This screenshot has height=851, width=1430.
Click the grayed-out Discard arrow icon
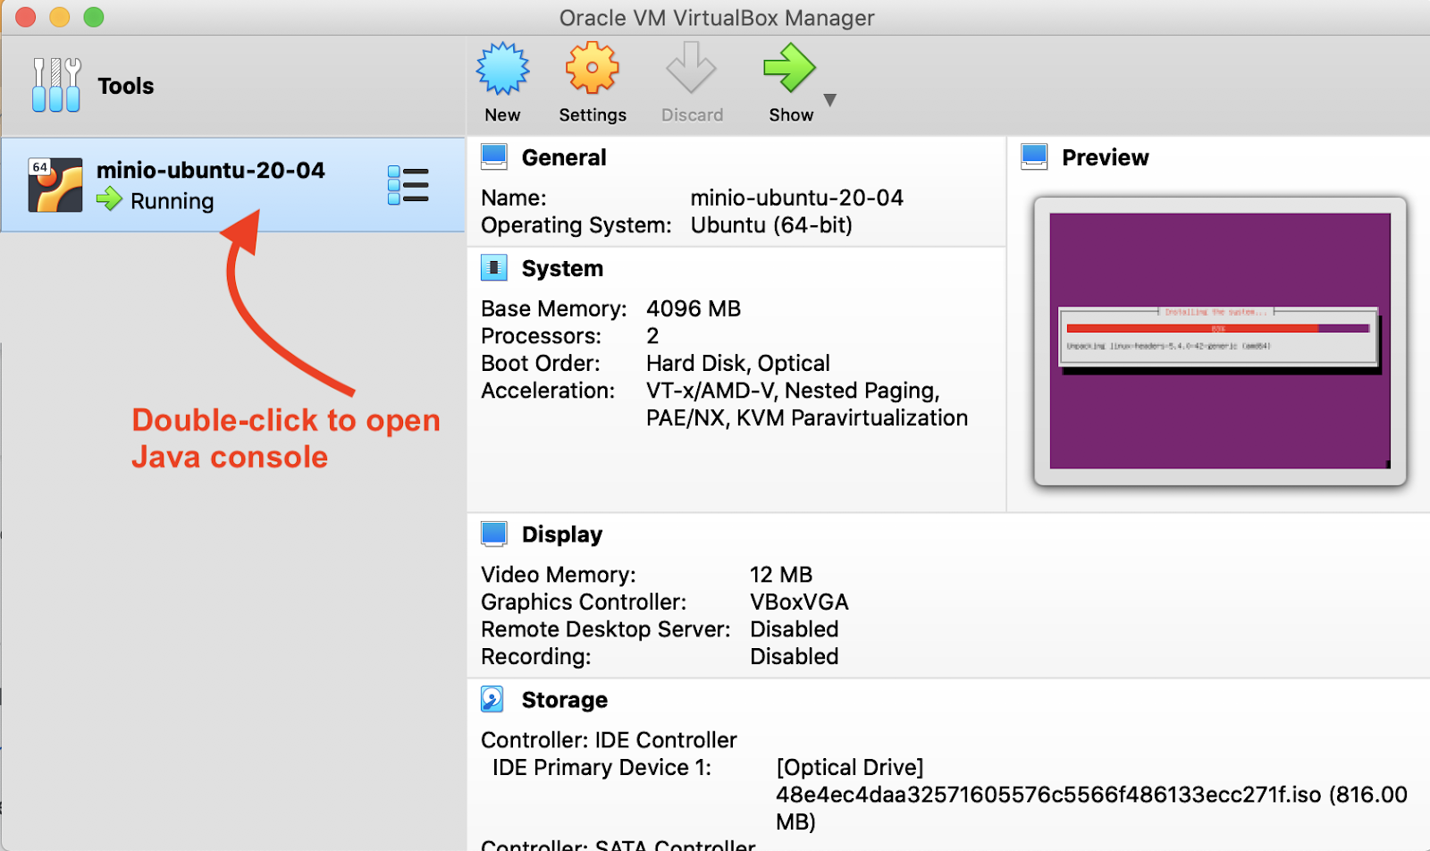pyautogui.click(x=691, y=70)
